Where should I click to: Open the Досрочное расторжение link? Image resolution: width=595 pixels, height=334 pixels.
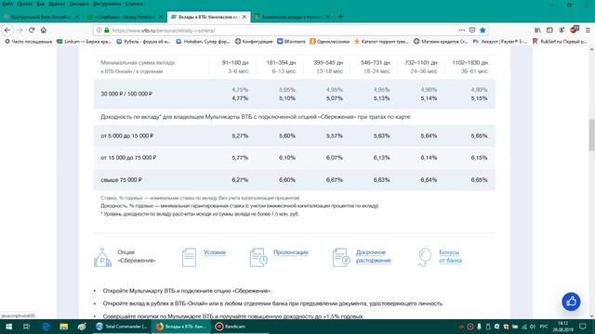point(374,256)
